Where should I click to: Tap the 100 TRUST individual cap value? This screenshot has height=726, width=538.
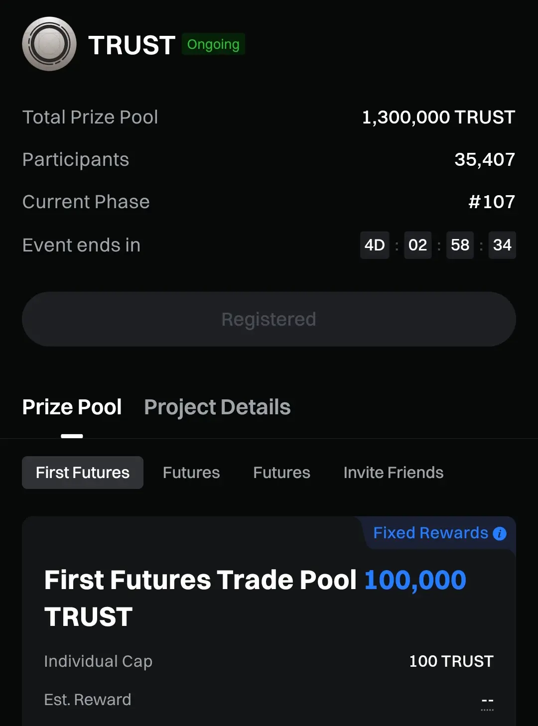click(451, 661)
